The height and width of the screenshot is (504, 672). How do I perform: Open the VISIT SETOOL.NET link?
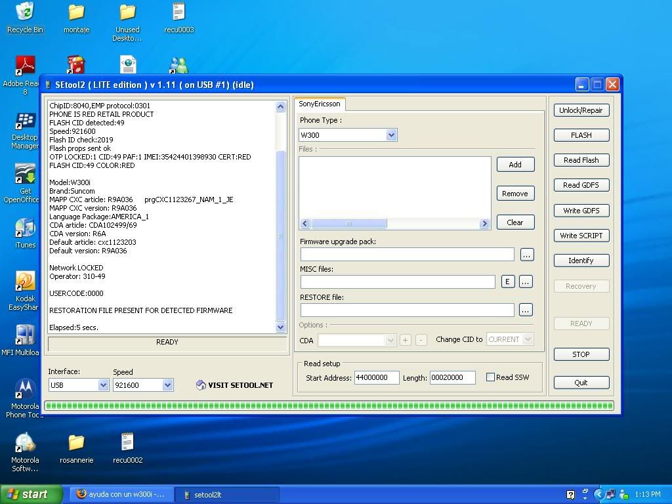pos(235,385)
